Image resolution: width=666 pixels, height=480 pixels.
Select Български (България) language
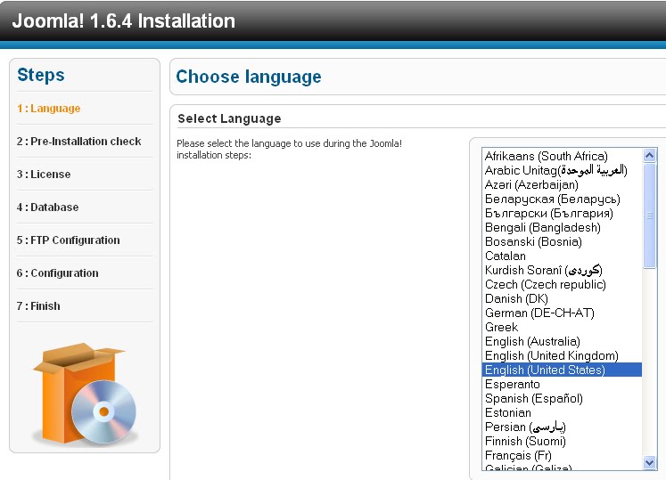(562, 214)
